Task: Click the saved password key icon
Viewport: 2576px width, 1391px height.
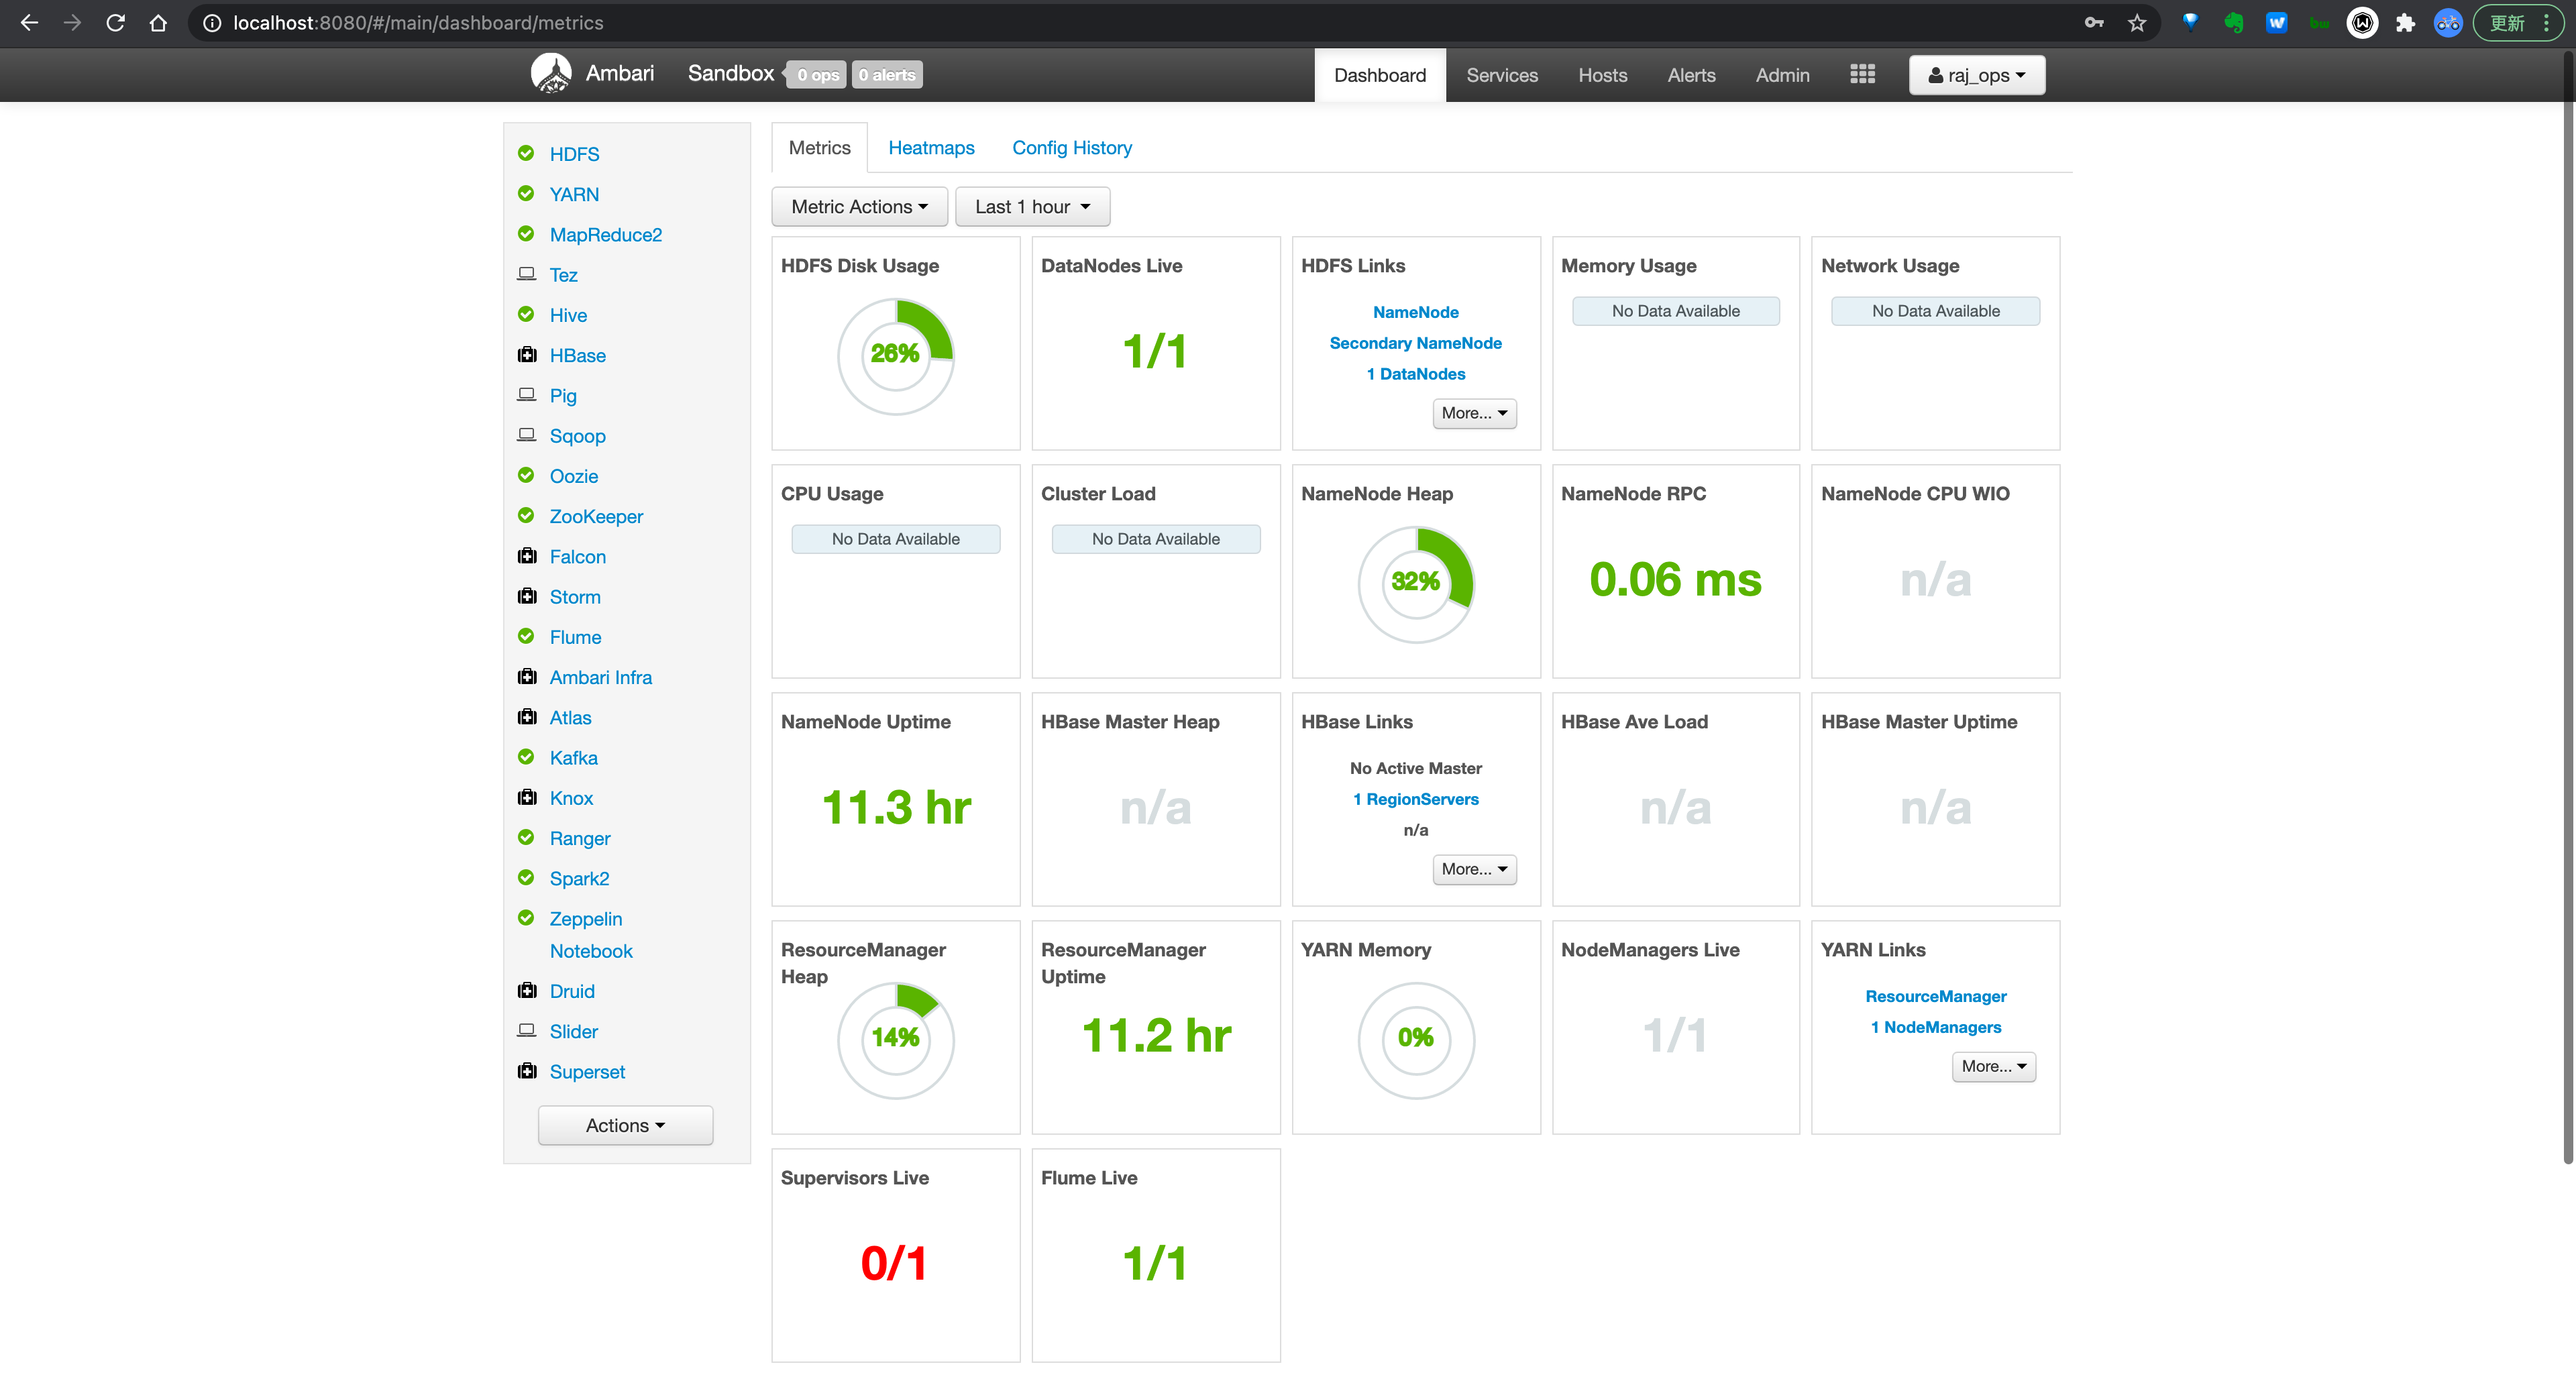Action: (x=2094, y=22)
